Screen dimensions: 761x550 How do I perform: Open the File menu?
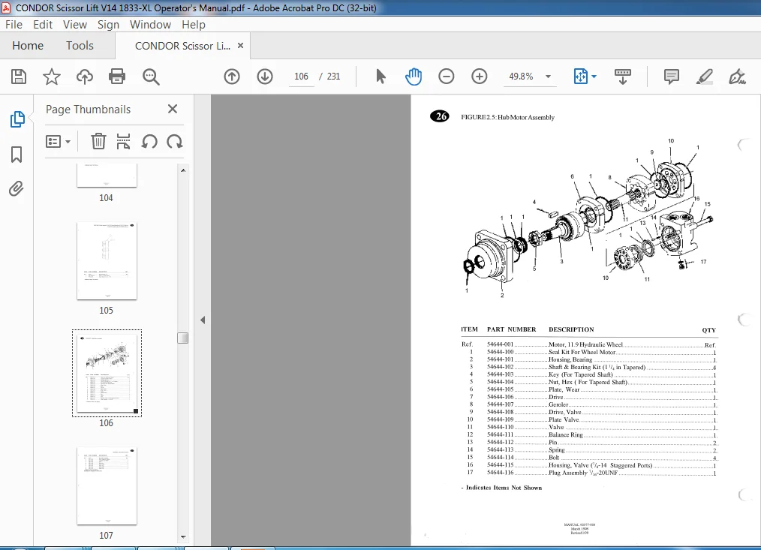coord(14,24)
